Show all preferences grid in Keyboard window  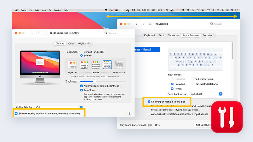(151, 24)
